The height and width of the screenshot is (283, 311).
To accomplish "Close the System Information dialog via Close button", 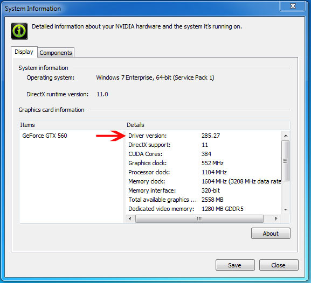I will tap(279, 265).
